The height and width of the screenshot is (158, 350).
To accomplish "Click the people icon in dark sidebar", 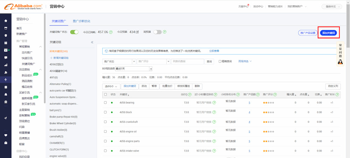I will coord(6,72).
